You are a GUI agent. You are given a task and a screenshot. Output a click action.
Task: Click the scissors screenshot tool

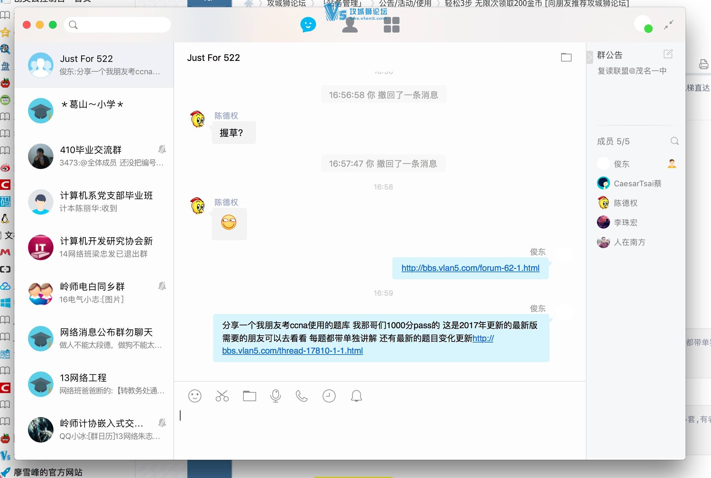pyautogui.click(x=222, y=396)
